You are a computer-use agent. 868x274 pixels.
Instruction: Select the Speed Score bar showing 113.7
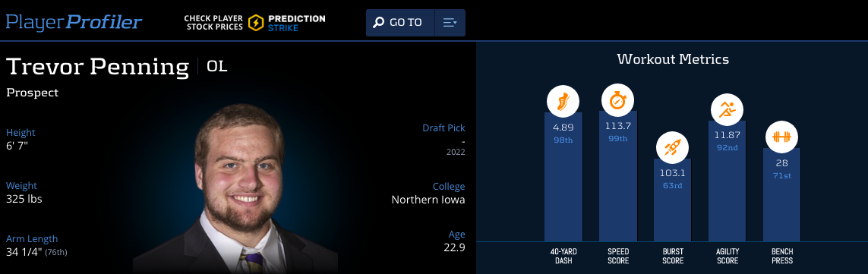618,176
